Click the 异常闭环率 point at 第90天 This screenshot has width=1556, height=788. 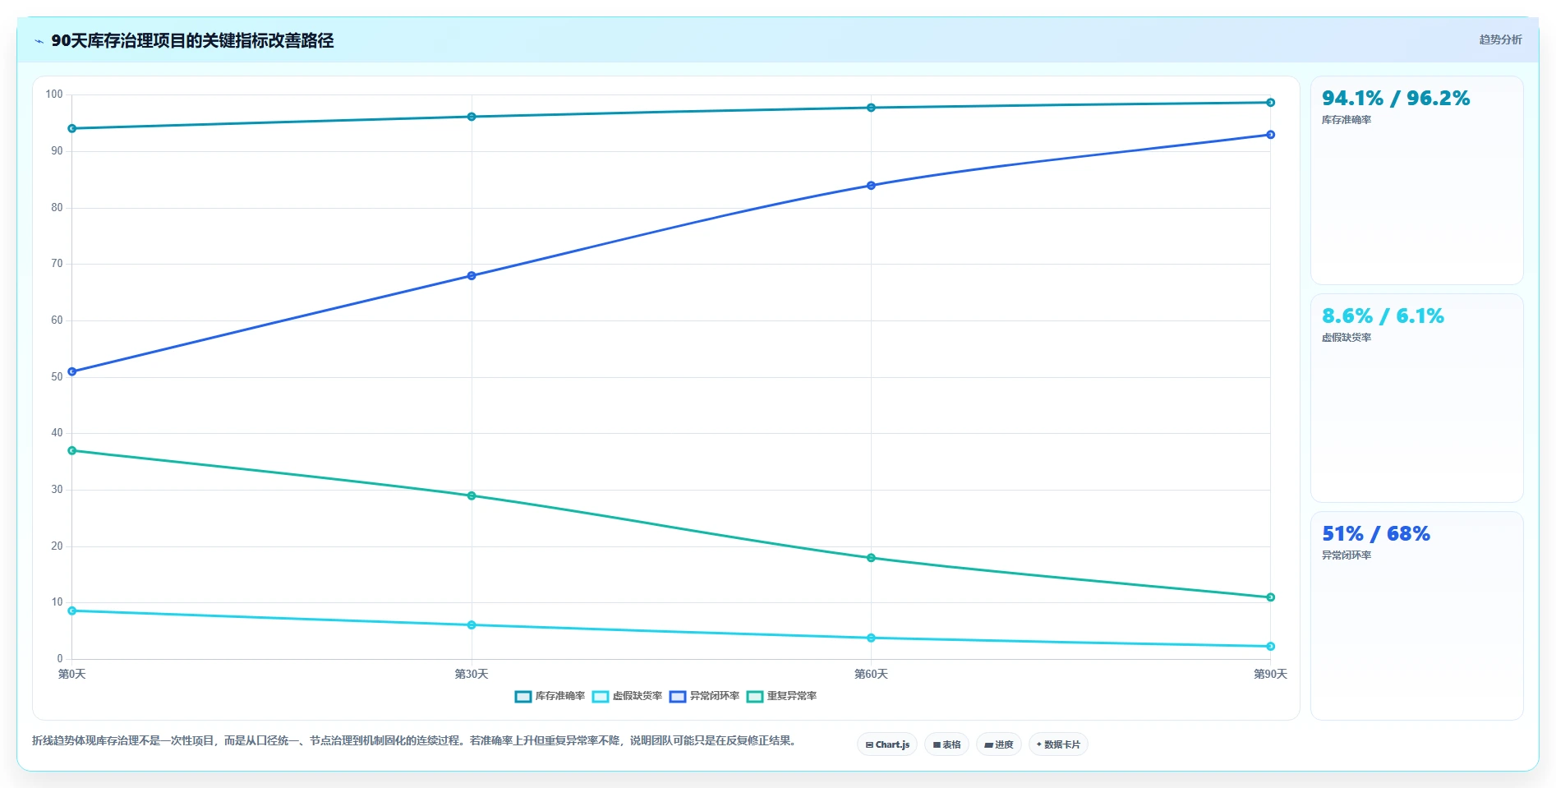[x=1270, y=135]
